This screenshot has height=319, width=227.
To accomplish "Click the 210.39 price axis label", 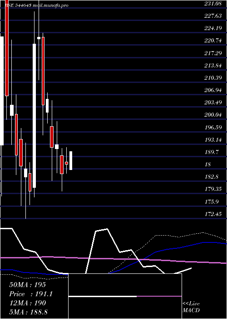I will pyautogui.click(x=213, y=78).
